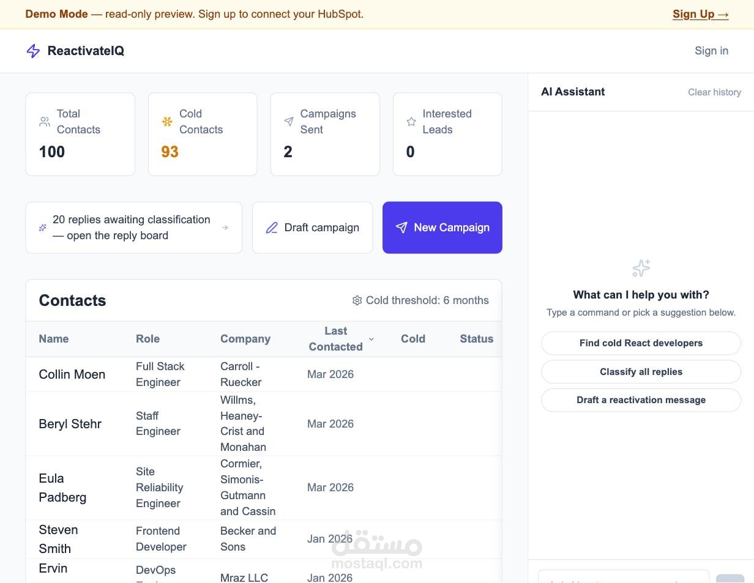Screen dimensions: 754x583
Task: Open the Total Contacts card showing 100
Action: [x=80, y=135]
